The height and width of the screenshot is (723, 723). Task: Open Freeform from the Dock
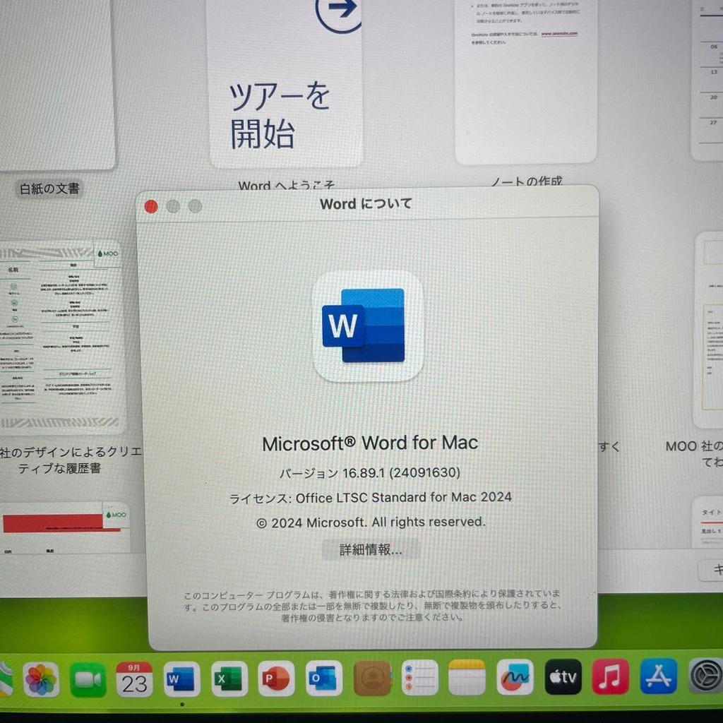(x=515, y=677)
